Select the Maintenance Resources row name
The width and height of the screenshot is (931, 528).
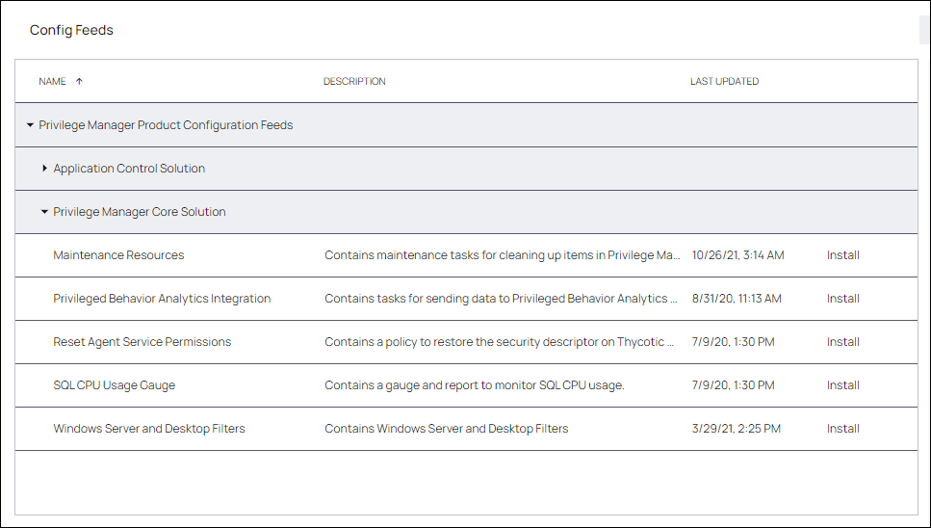point(118,255)
